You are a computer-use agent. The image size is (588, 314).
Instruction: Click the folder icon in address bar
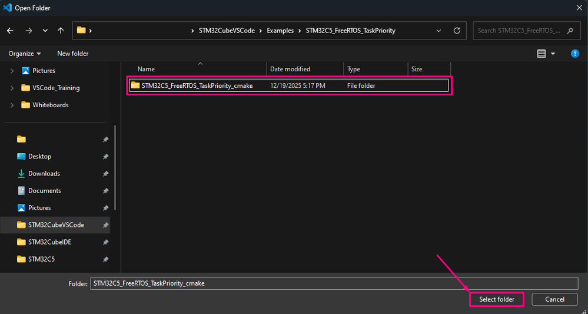pyautogui.click(x=81, y=31)
